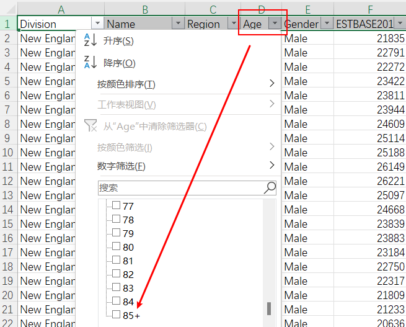Open the Name column filter dropdown
Viewport: 406px width, 327px height.
[178, 24]
